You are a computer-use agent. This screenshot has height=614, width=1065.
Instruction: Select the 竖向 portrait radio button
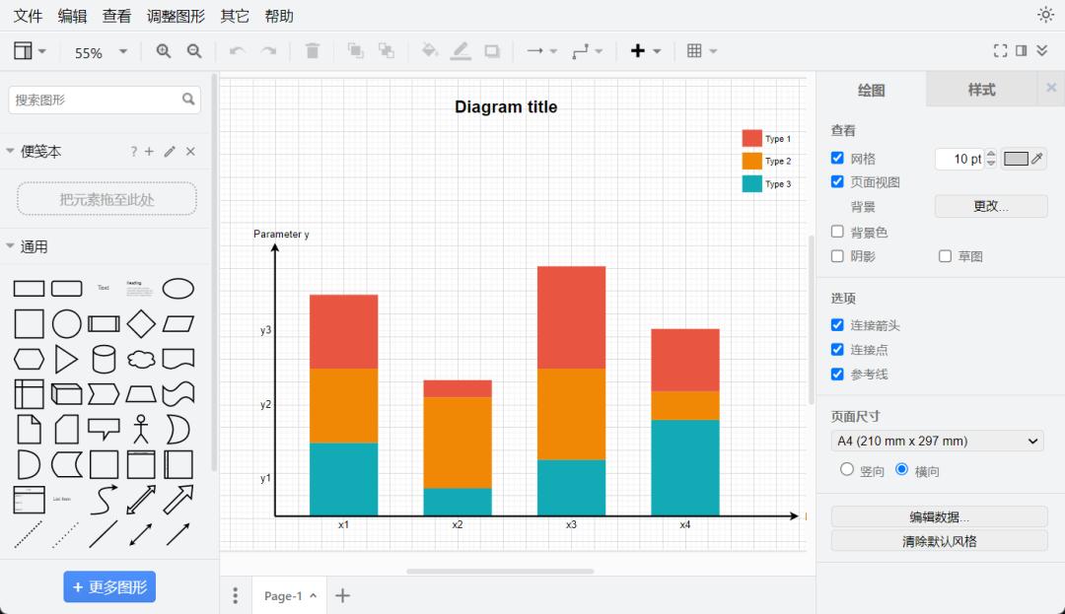(x=847, y=470)
